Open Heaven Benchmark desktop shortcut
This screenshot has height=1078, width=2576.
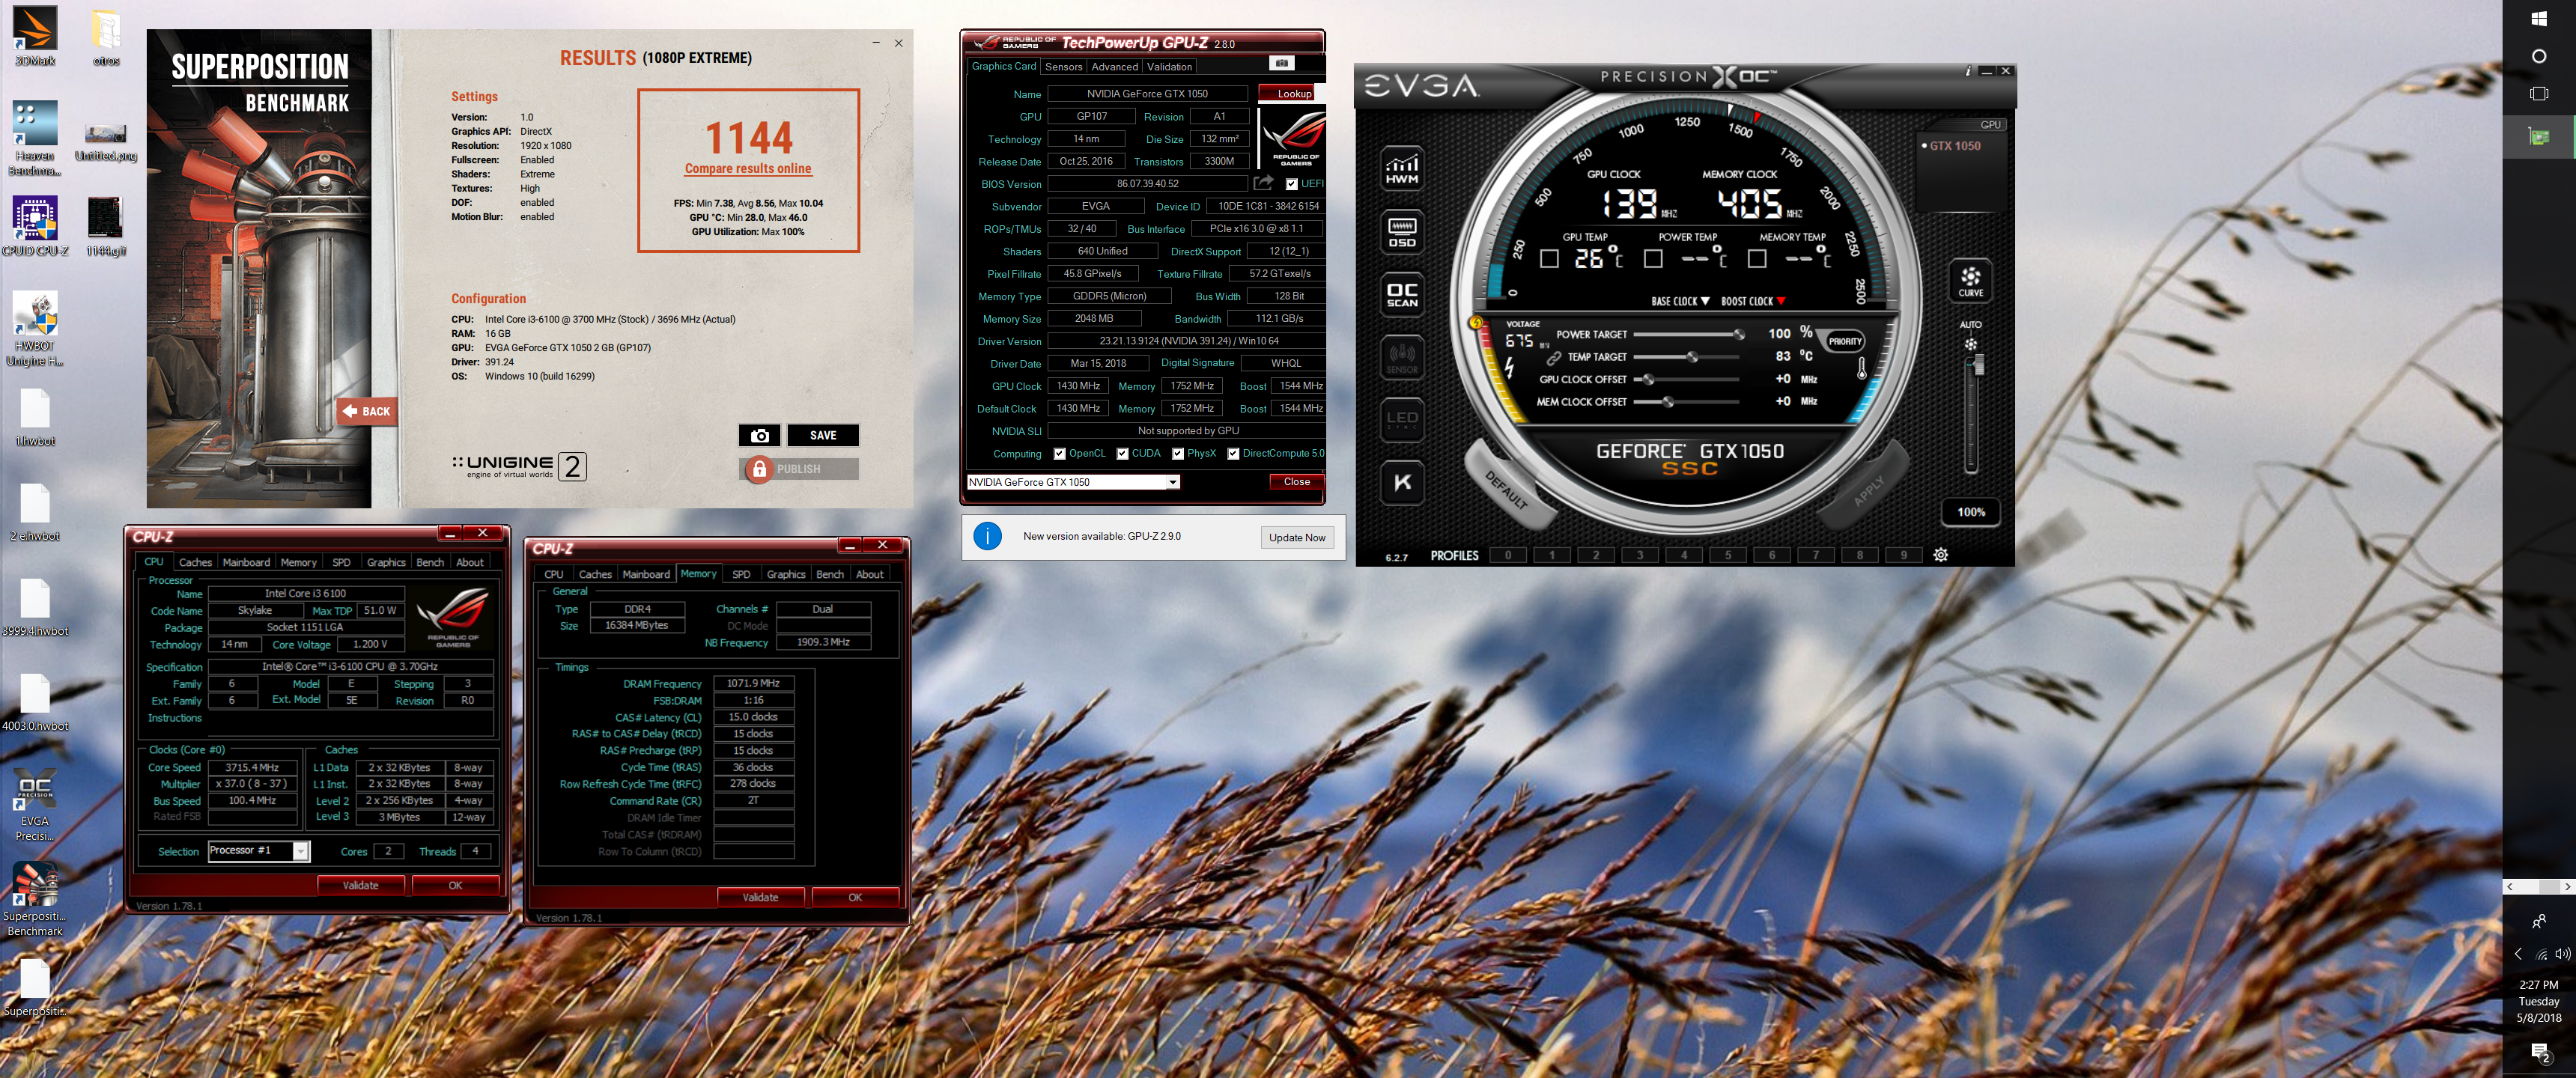click(34, 138)
